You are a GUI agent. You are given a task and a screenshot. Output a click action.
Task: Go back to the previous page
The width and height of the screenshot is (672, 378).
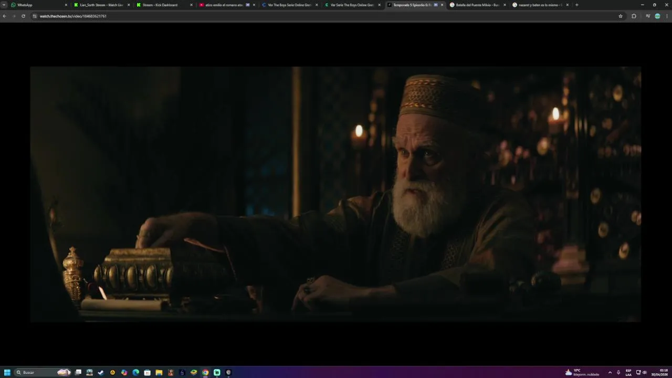click(x=4, y=16)
